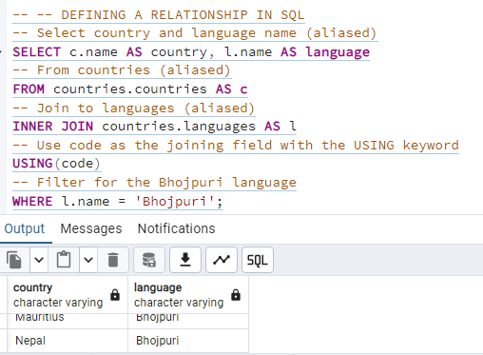Image resolution: width=483 pixels, height=355 pixels.
Task: Click the INNER JOIN countries.languages line
Action: 154,127
